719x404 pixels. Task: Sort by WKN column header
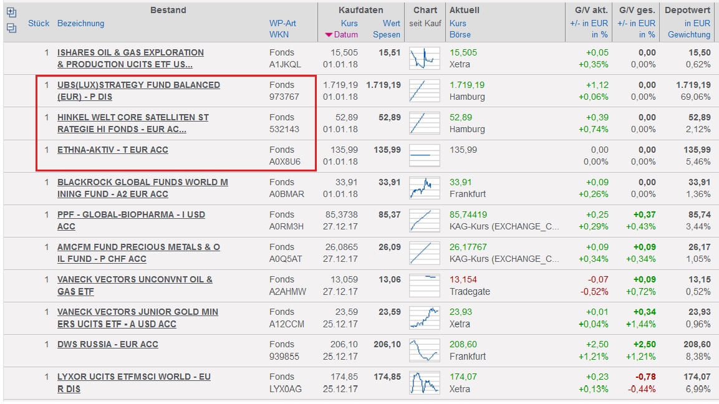(279, 35)
